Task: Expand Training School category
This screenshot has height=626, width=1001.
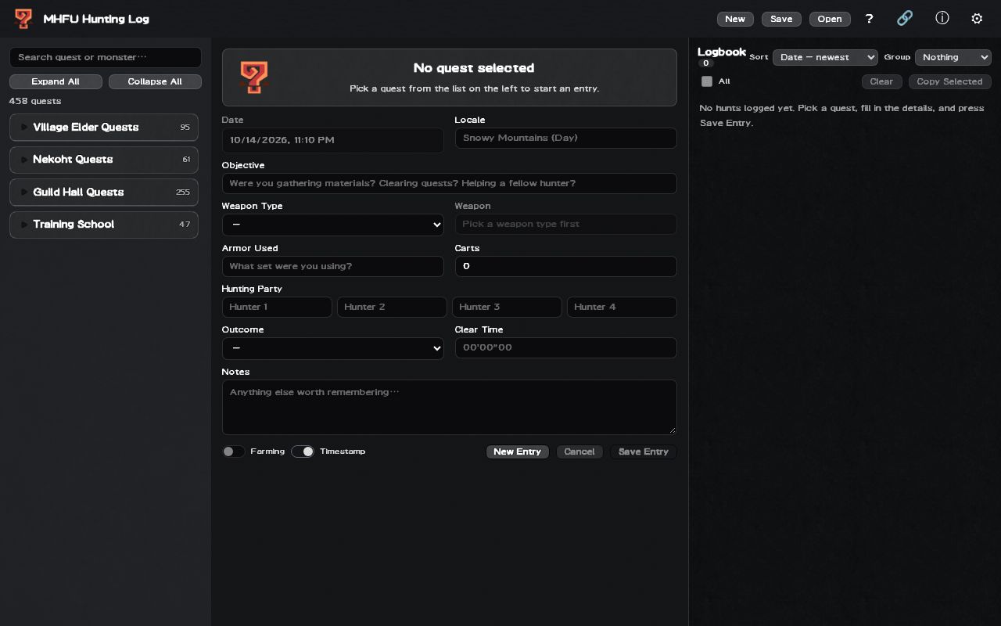Action: [x=104, y=225]
